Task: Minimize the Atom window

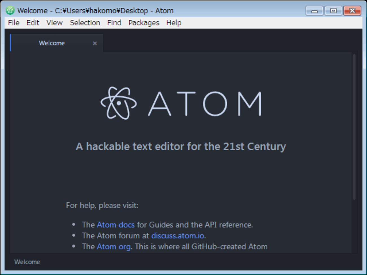Action: (x=314, y=11)
